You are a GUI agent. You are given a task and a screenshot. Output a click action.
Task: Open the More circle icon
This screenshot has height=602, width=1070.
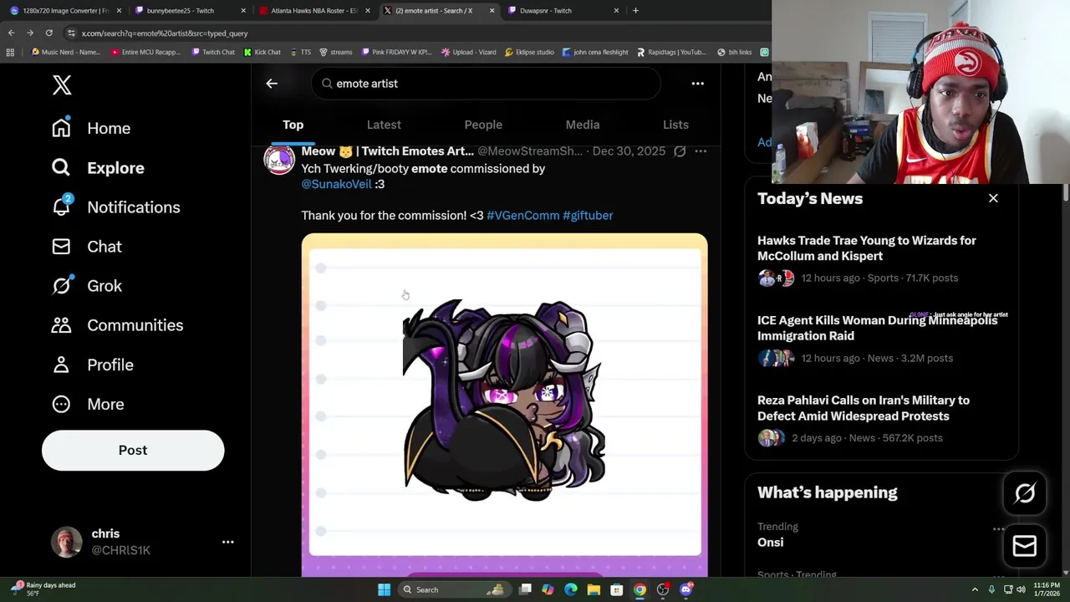pyautogui.click(x=61, y=404)
